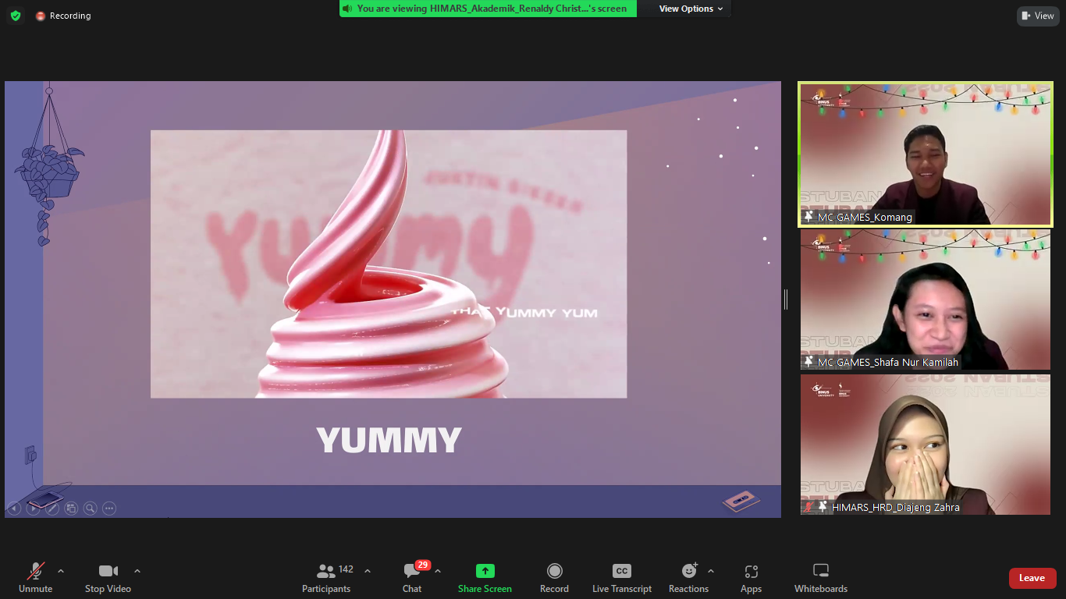Open the Reactions smiley menu
The width and height of the screenshot is (1066, 599).
688,578
